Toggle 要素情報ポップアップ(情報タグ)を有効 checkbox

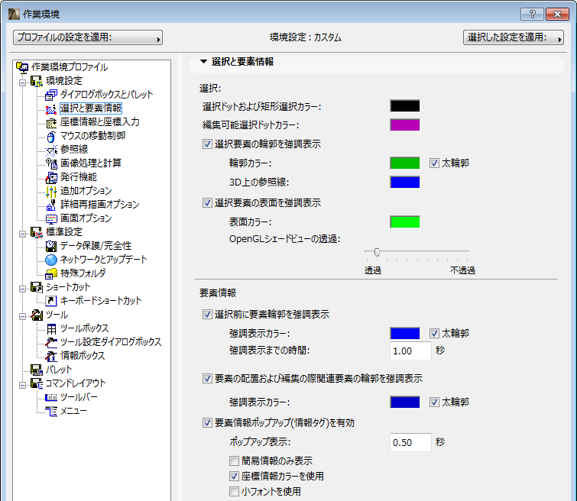[x=207, y=422]
